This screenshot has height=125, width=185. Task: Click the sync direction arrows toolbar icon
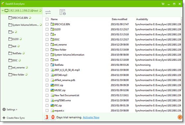48,12
